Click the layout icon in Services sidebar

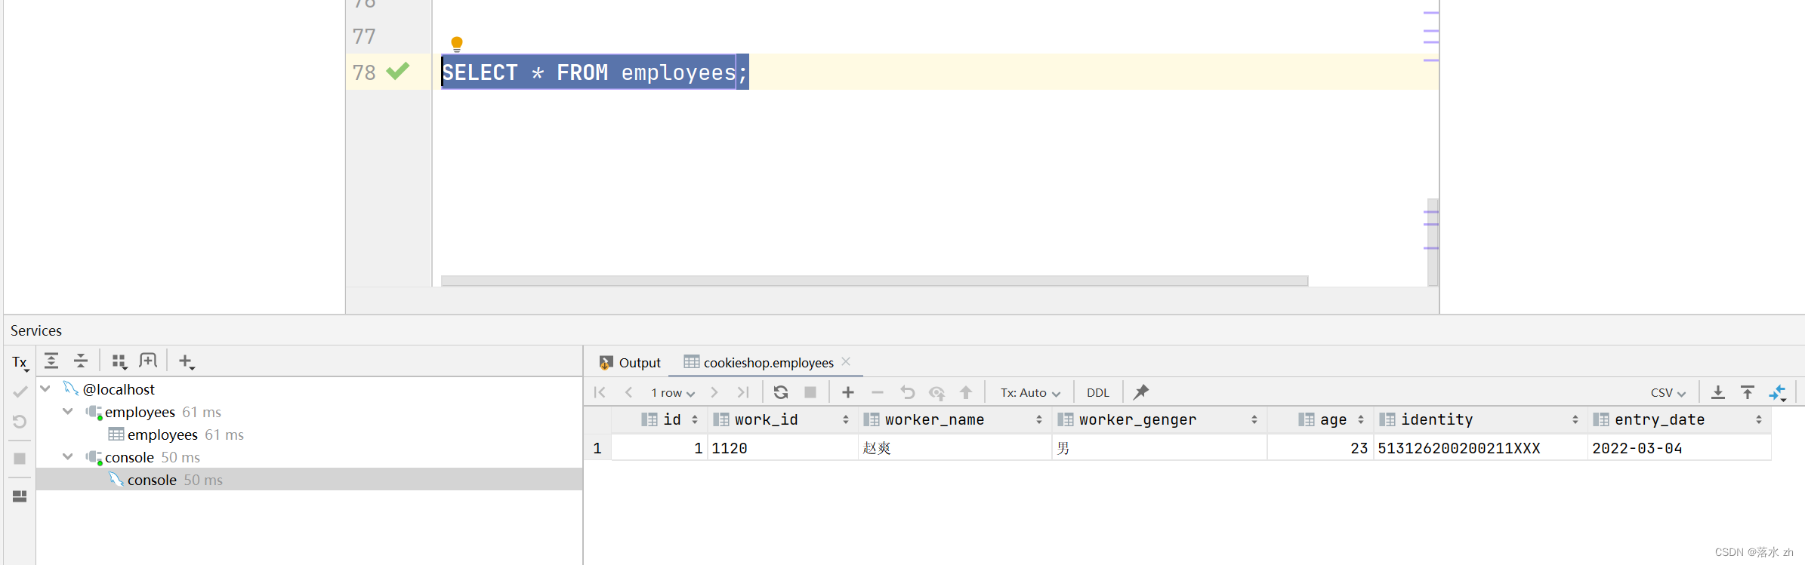coord(20,496)
